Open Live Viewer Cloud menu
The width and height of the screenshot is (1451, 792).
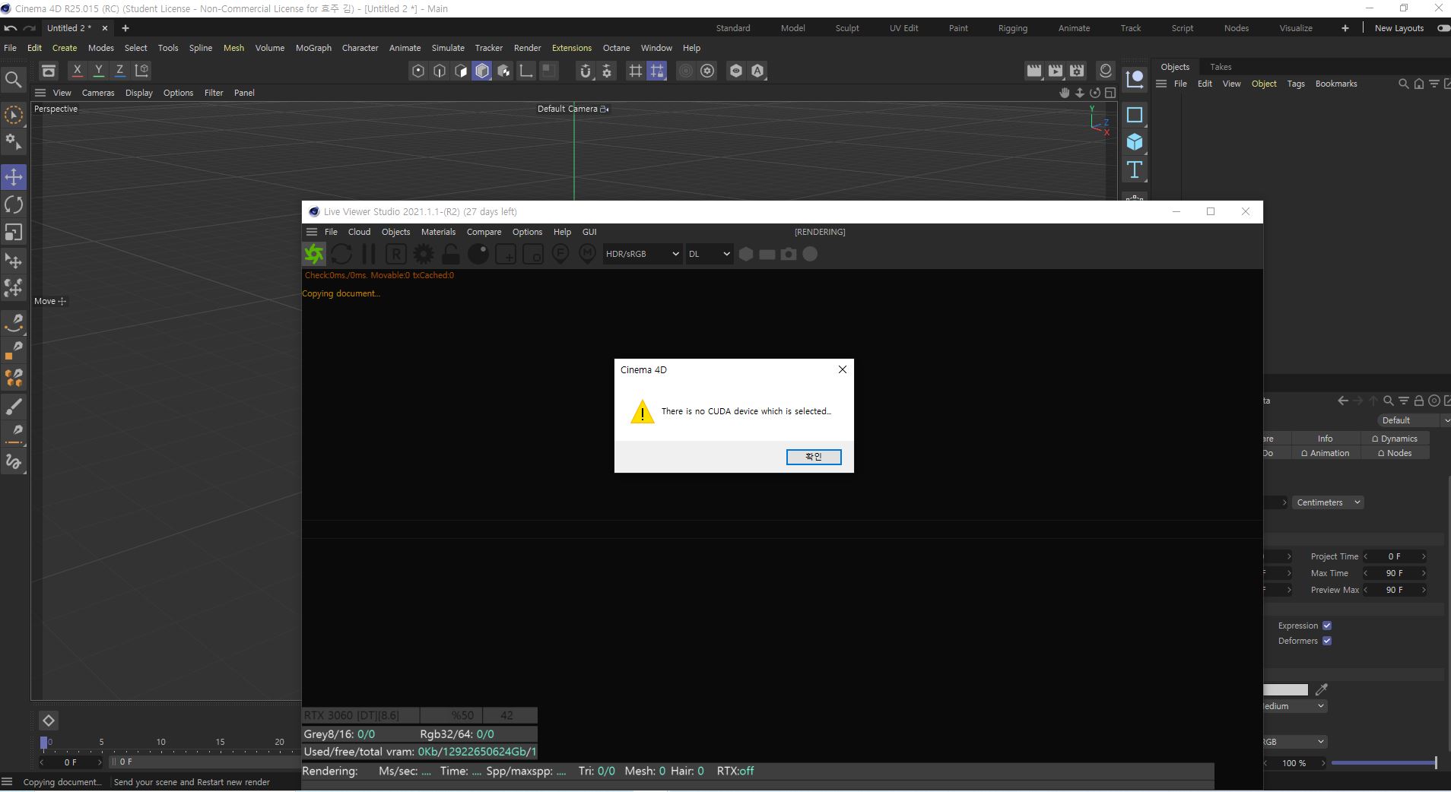359,232
